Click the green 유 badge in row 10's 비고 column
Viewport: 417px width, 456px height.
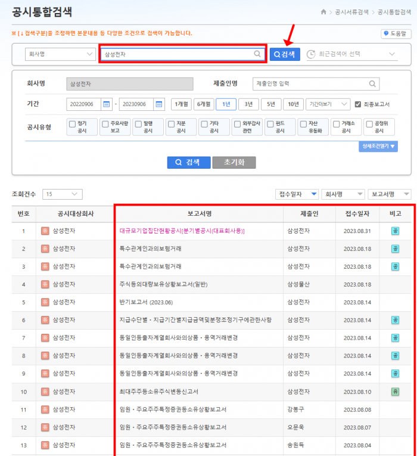point(395,392)
